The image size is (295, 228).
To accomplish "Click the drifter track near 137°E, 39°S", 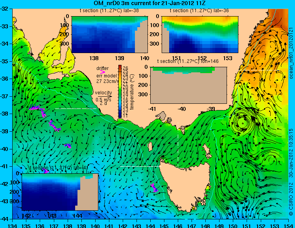I will (x=54, y=126).
